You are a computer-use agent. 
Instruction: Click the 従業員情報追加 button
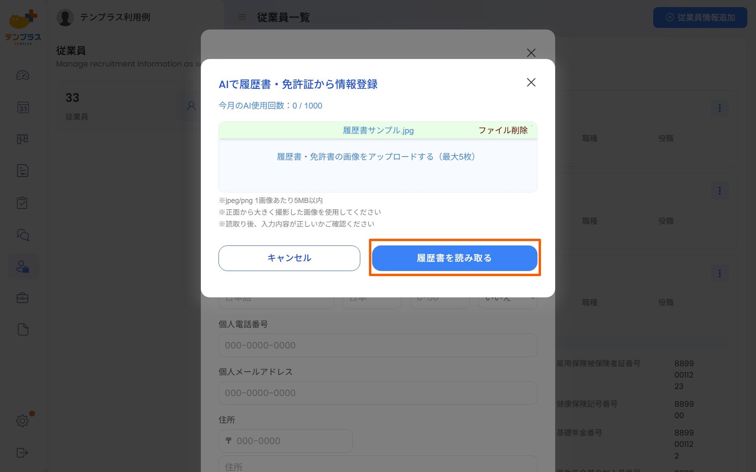coord(700,17)
